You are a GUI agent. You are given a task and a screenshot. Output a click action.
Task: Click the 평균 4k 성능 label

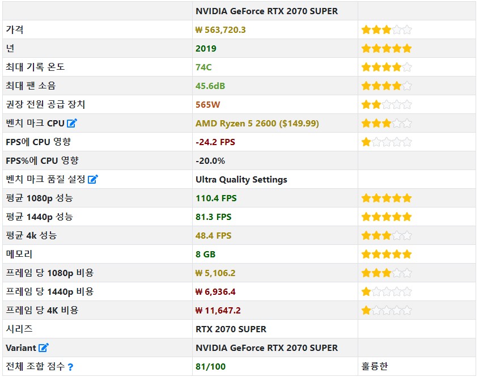(31, 235)
